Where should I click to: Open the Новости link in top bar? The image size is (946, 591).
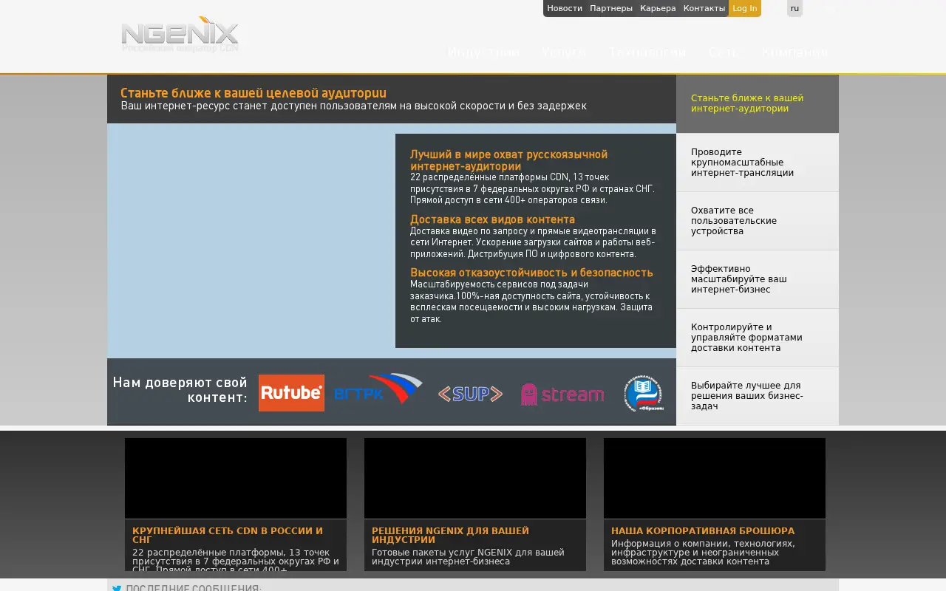[x=565, y=8]
